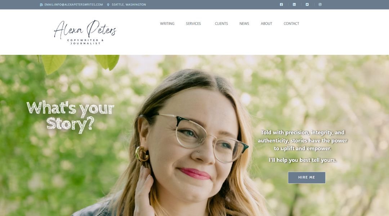Image resolution: width=389 pixels, height=216 pixels.
Task: Open the LinkedIn social icon
Action: tap(294, 4)
